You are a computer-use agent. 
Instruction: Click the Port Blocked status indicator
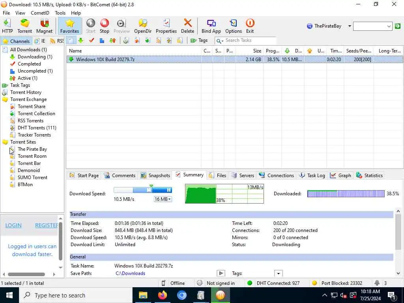click(337, 283)
